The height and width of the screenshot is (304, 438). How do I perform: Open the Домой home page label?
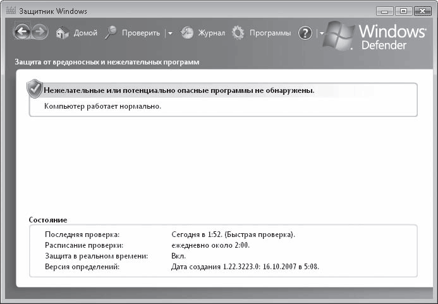85,33
